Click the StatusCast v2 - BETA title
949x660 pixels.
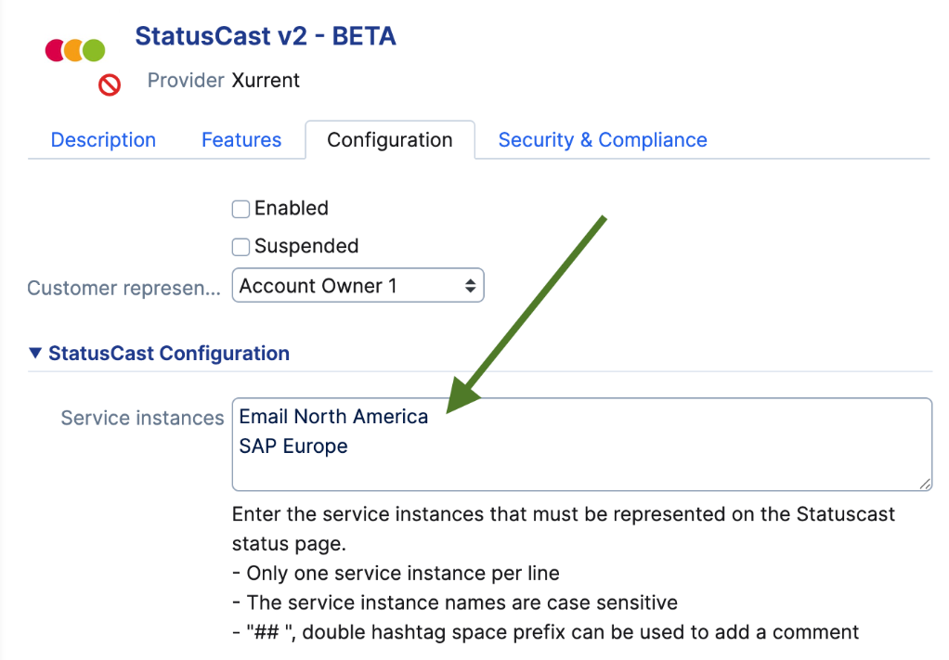coord(266,36)
